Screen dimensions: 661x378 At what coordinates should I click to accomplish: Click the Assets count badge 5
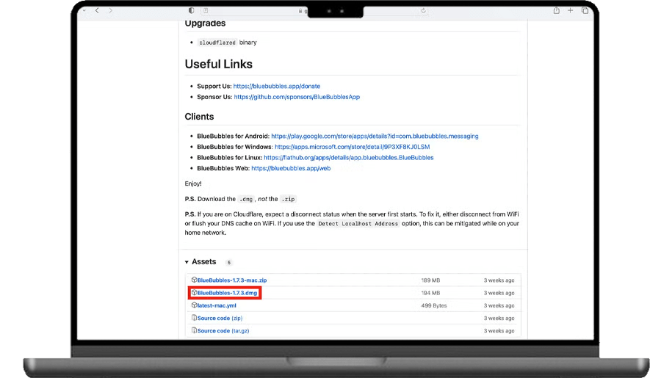(x=229, y=263)
